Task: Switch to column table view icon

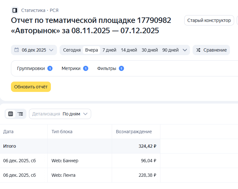Action: click(11, 114)
